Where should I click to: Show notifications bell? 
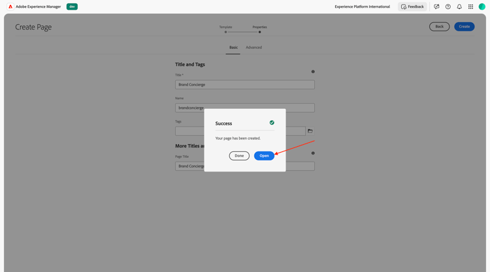click(x=459, y=7)
